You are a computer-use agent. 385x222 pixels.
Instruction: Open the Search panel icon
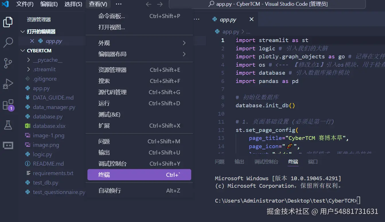tap(8, 42)
